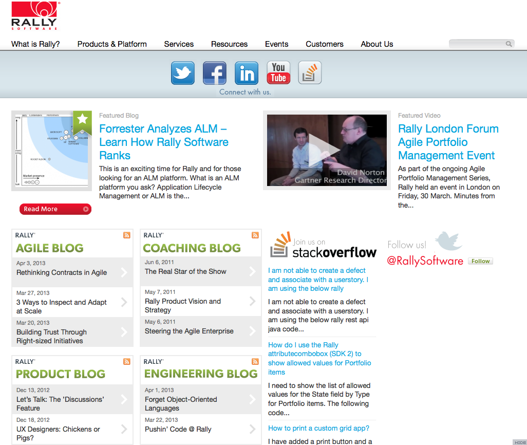Play the featured David Norton video

pyautogui.click(x=327, y=151)
